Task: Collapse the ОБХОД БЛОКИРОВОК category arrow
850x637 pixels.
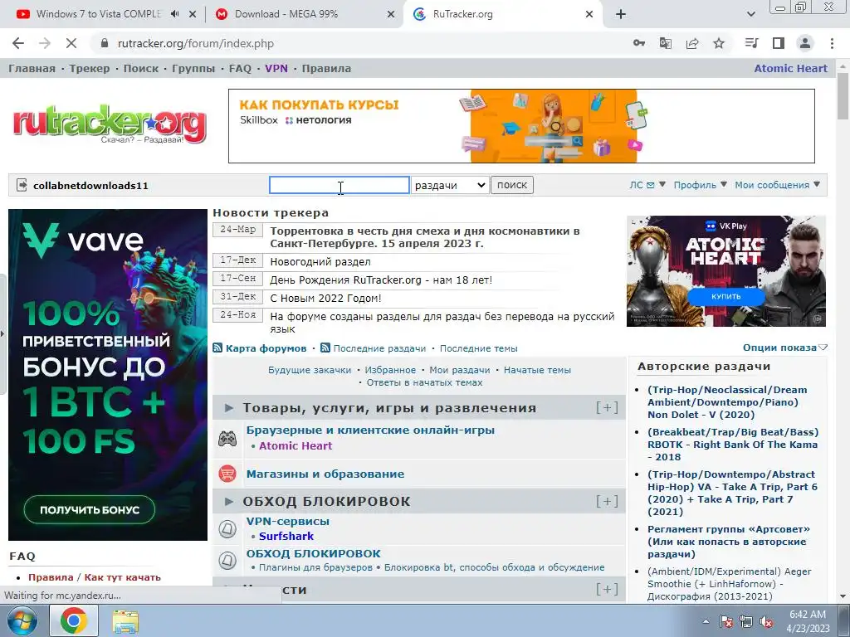Action: [229, 502]
